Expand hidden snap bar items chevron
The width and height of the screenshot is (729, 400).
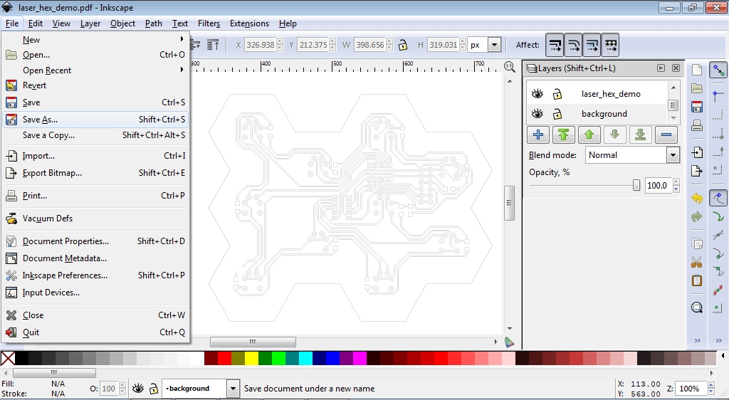pyautogui.click(x=719, y=340)
